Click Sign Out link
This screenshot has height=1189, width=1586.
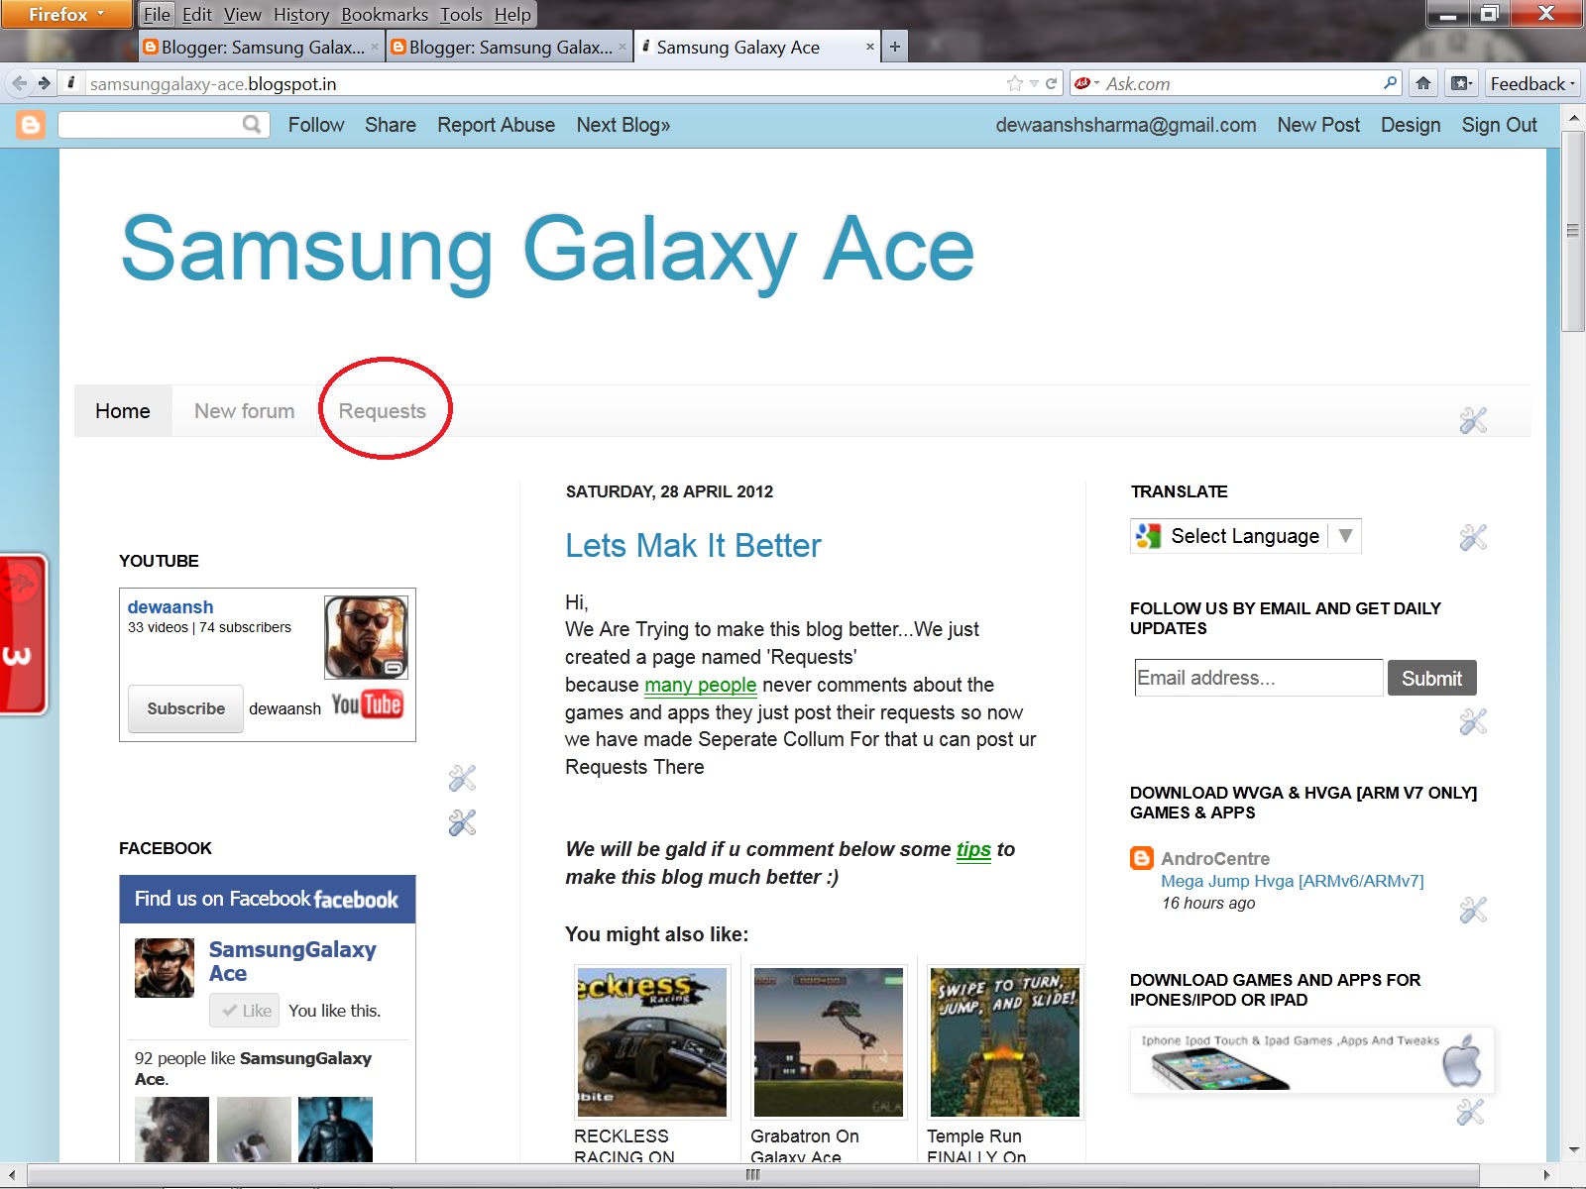click(x=1499, y=125)
